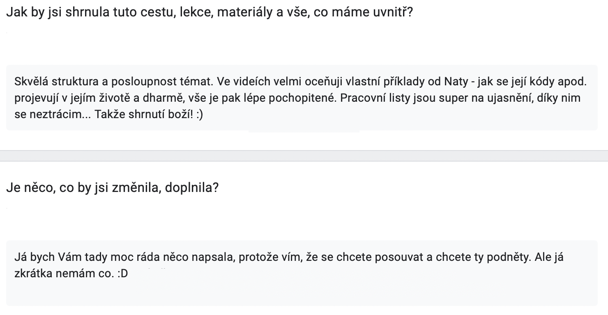Click the gray divider bar between the questions
This screenshot has width=608, height=315.
coord(304,156)
